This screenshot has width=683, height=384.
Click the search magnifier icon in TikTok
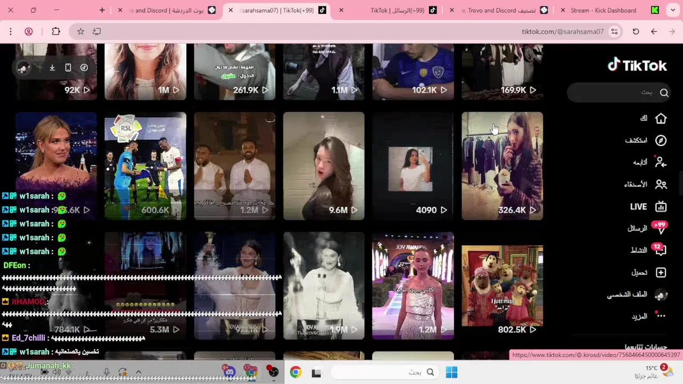(664, 93)
